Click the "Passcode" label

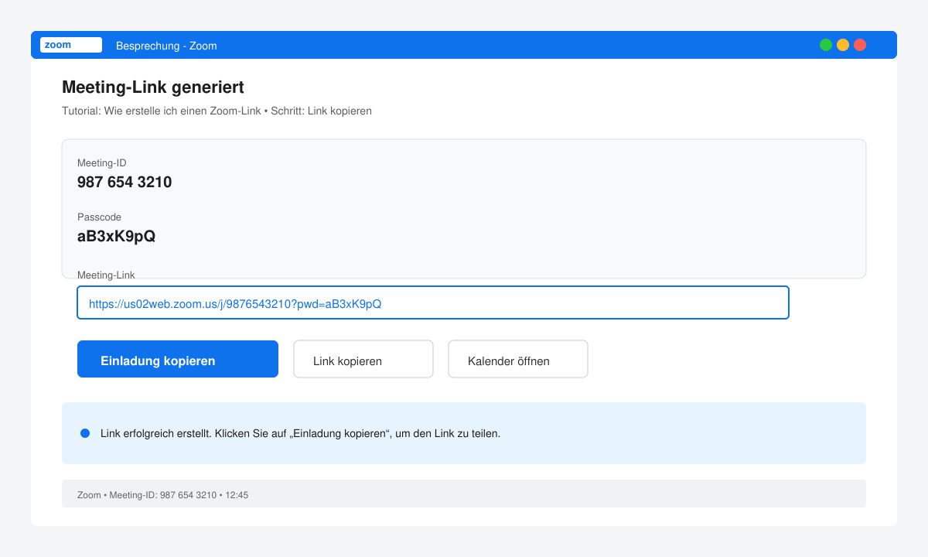[x=99, y=217]
